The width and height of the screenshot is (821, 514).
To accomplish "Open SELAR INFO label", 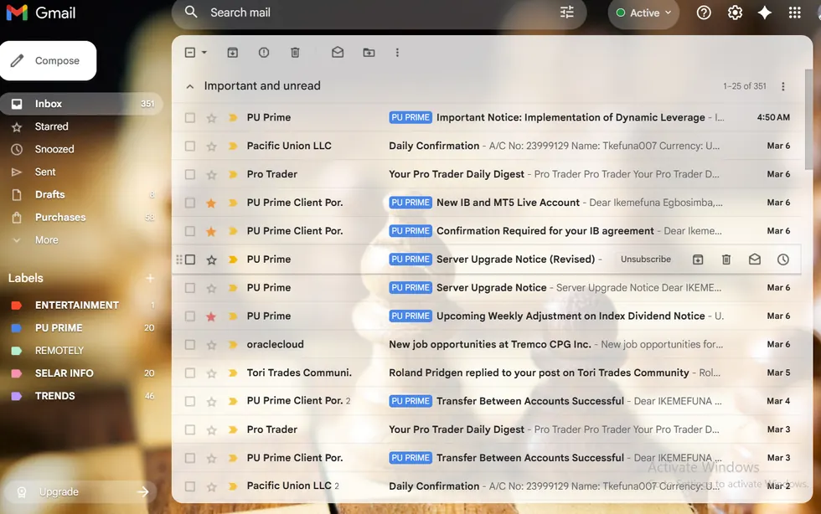I will [64, 373].
